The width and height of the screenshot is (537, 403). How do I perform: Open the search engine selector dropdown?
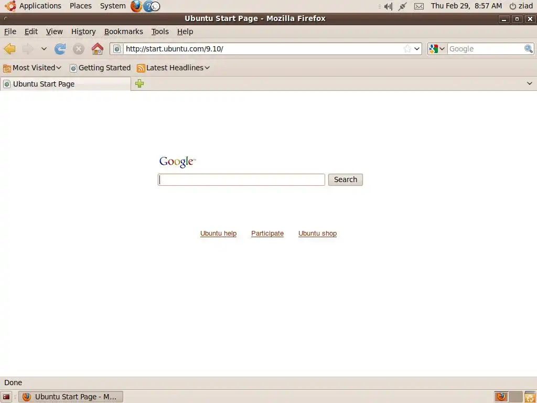pyautogui.click(x=437, y=49)
